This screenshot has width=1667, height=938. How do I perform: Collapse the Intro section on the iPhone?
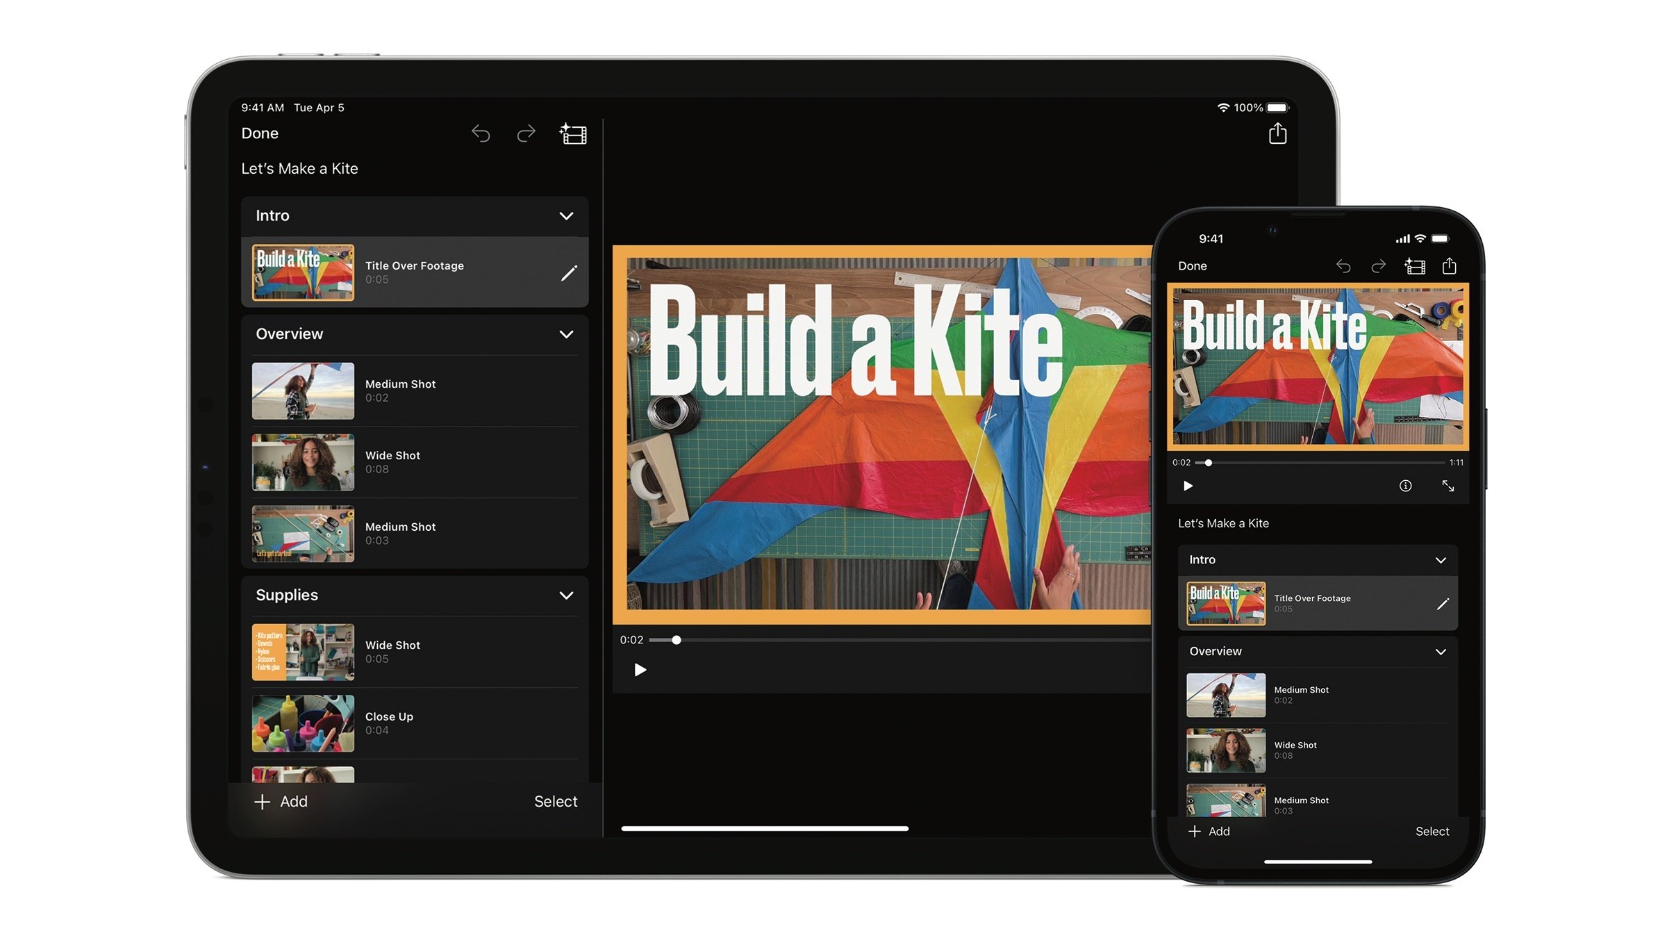[1441, 559]
